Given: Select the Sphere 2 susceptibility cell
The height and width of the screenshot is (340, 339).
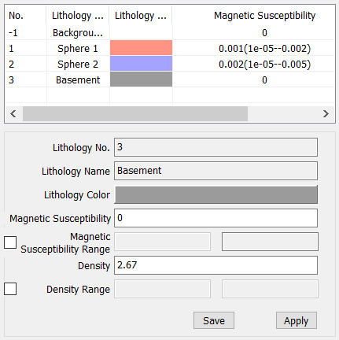Looking at the screenshot, I should coord(264,65).
